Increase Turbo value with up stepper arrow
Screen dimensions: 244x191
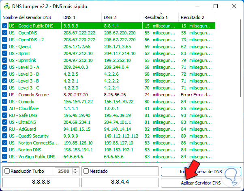click(75, 170)
